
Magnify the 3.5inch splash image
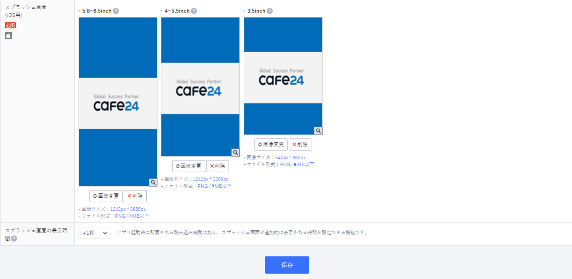point(318,131)
